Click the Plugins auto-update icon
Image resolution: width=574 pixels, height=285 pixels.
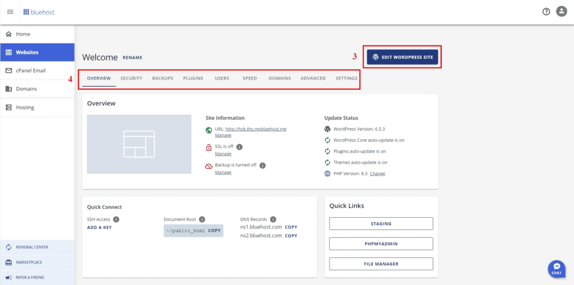(x=327, y=151)
